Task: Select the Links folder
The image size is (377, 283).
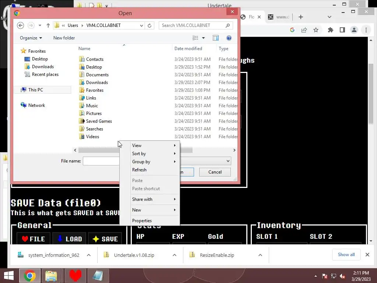Action: pyautogui.click(x=91, y=98)
